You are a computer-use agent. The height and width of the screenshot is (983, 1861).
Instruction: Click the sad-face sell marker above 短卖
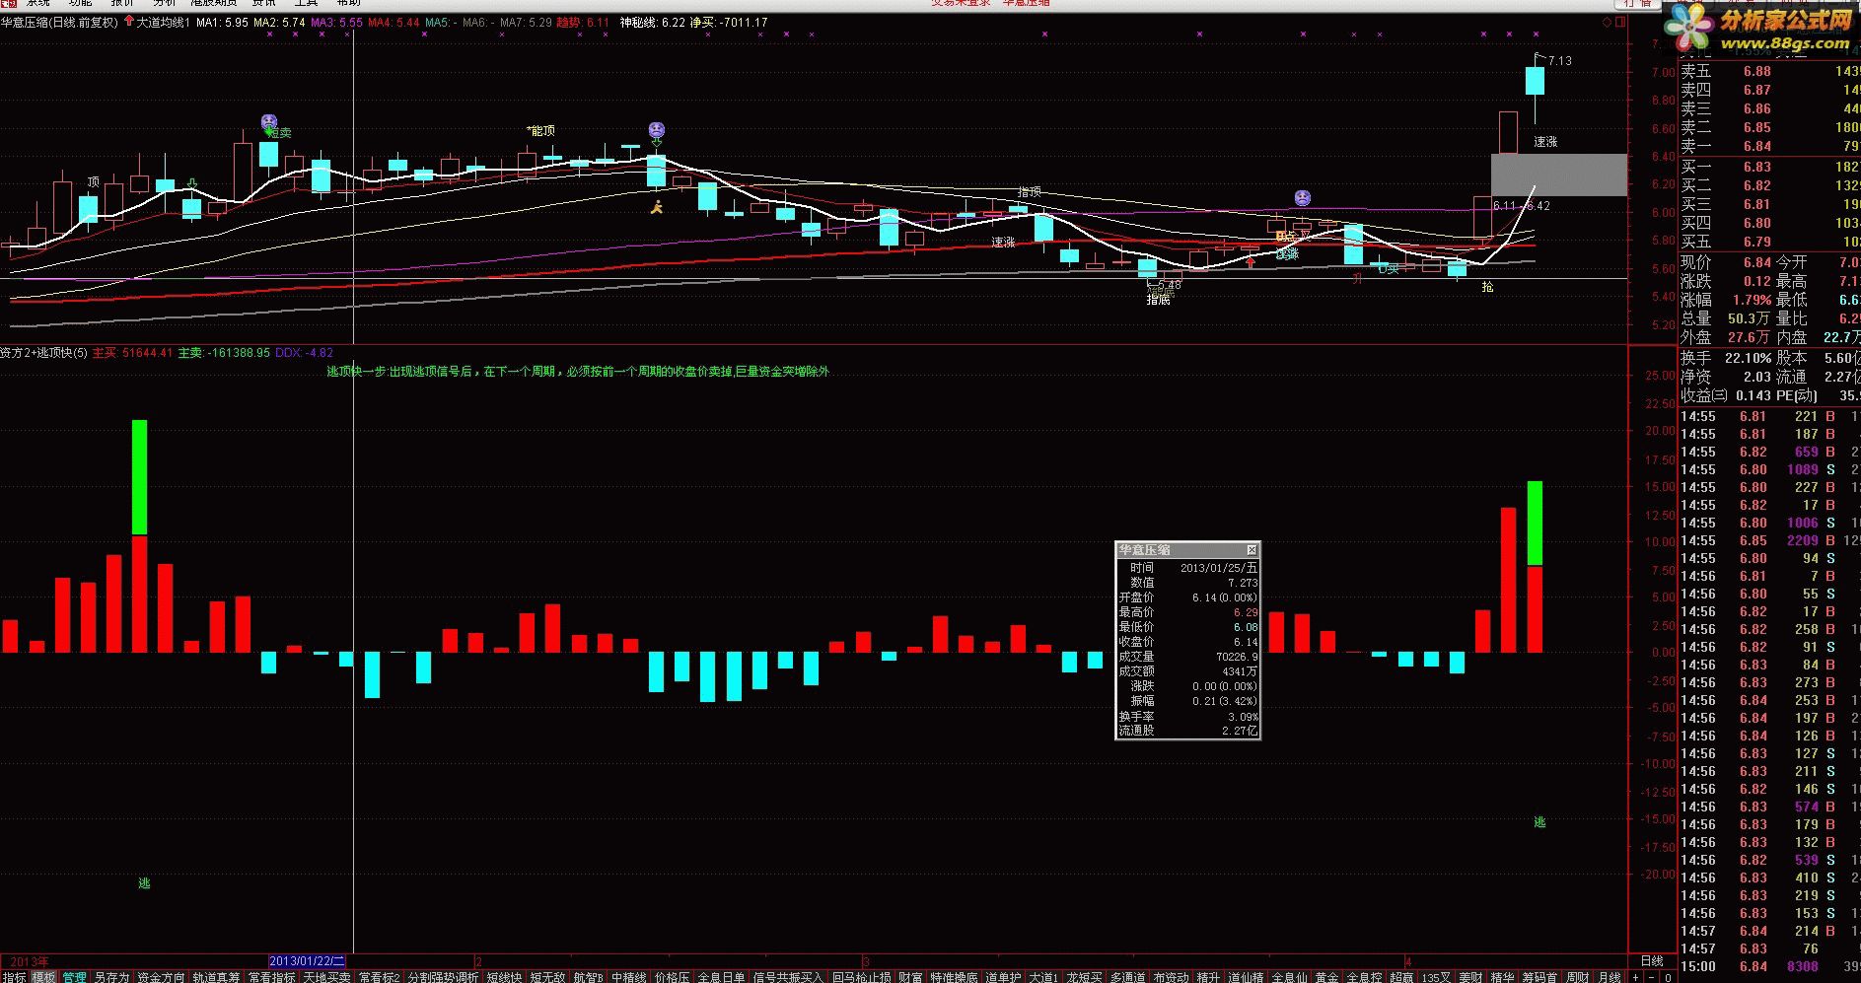tap(269, 121)
